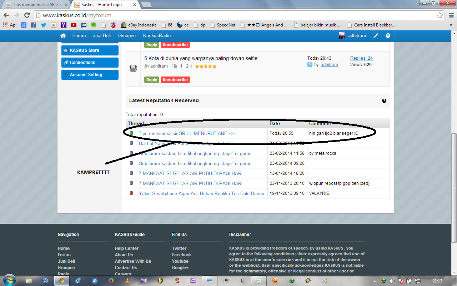Open Facebook bookmark icon
457x286 pixels.
click(34, 25)
